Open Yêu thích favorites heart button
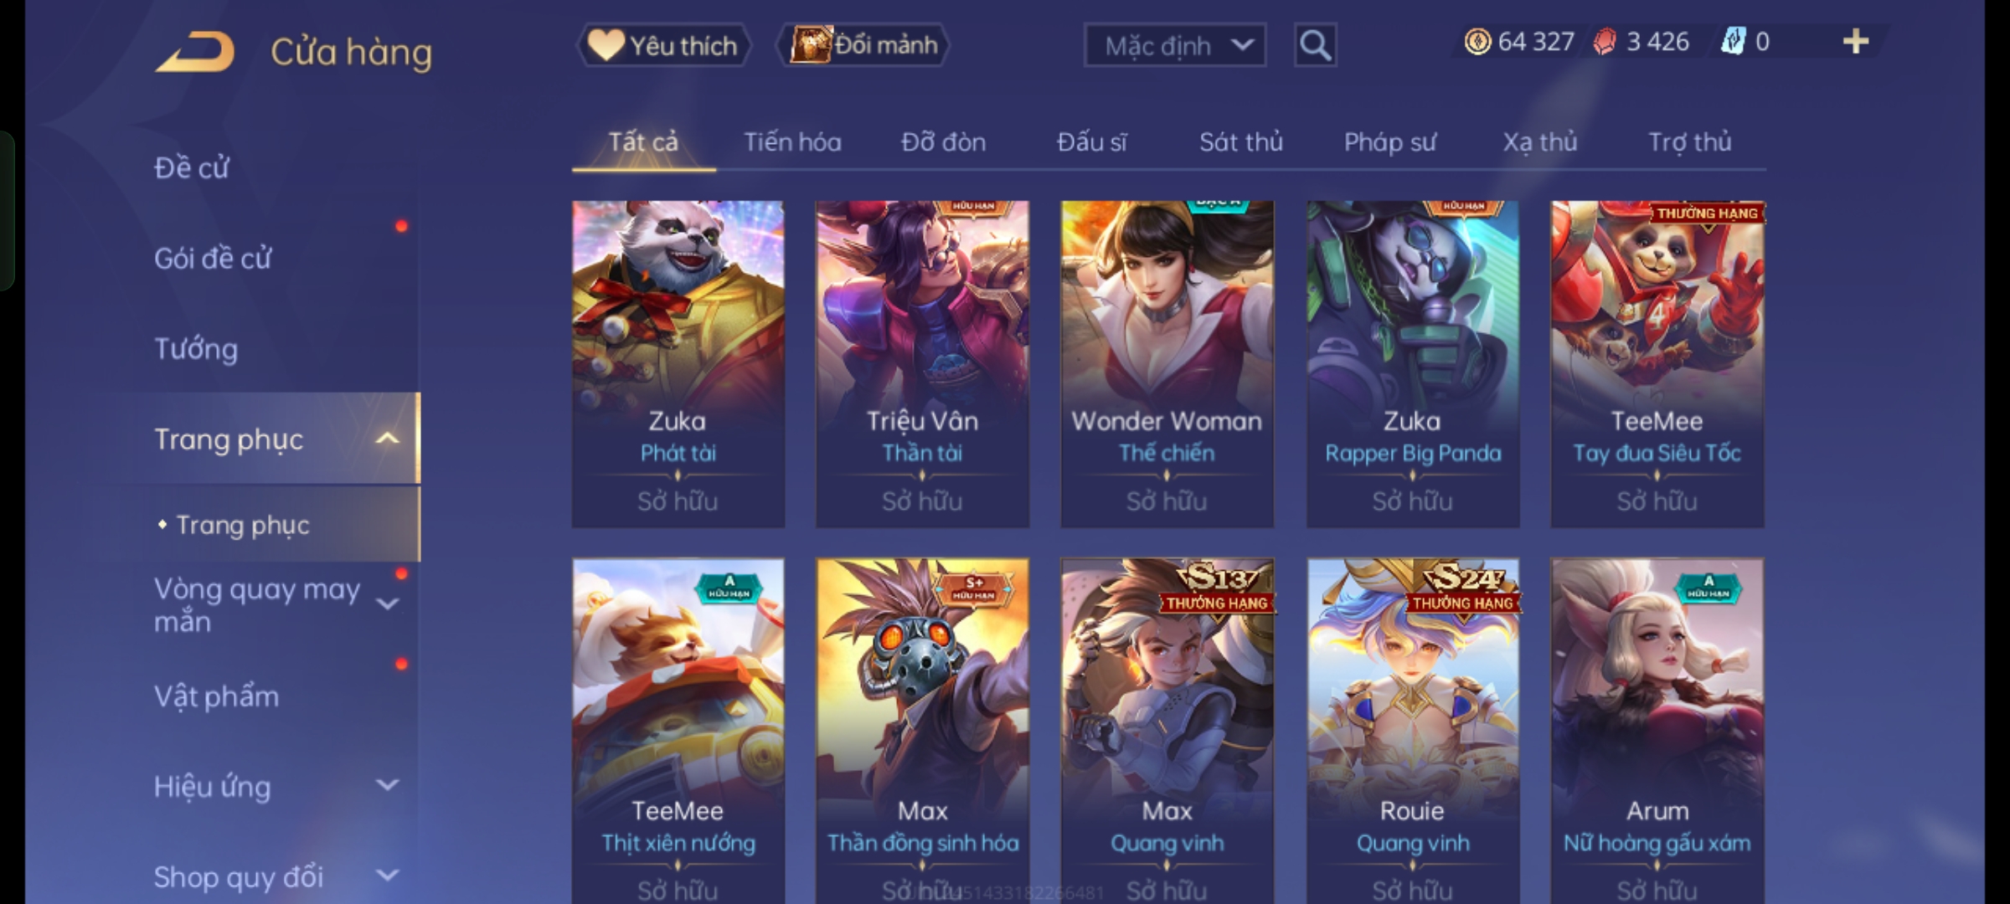This screenshot has width=2010, height=904. [663, 45]
